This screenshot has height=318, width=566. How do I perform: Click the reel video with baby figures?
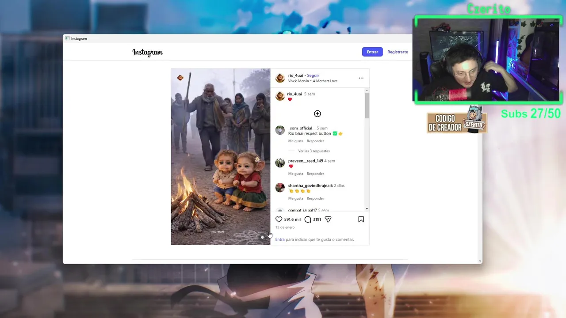click(x=221, y=157)
